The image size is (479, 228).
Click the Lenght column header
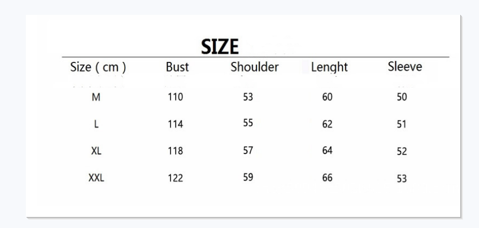(x=329, y=67)
